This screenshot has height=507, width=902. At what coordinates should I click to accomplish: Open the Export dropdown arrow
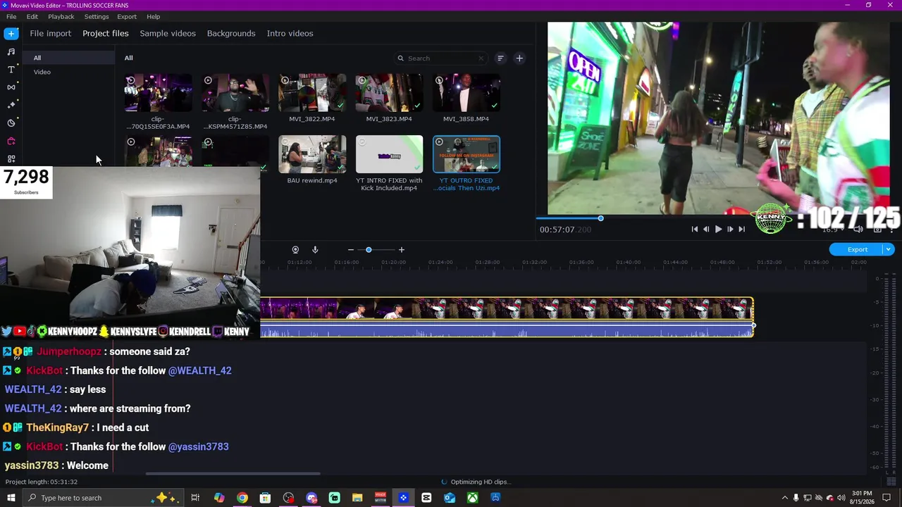[x=889, y=249]
